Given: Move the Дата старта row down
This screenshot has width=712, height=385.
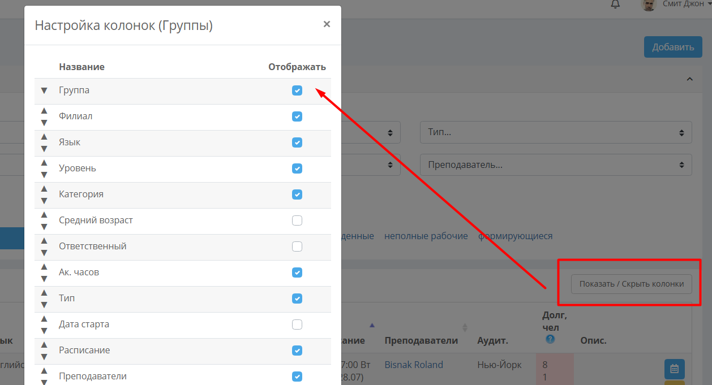Looking at the screenshot, I should pyautogui.click(x=44, y=331).
